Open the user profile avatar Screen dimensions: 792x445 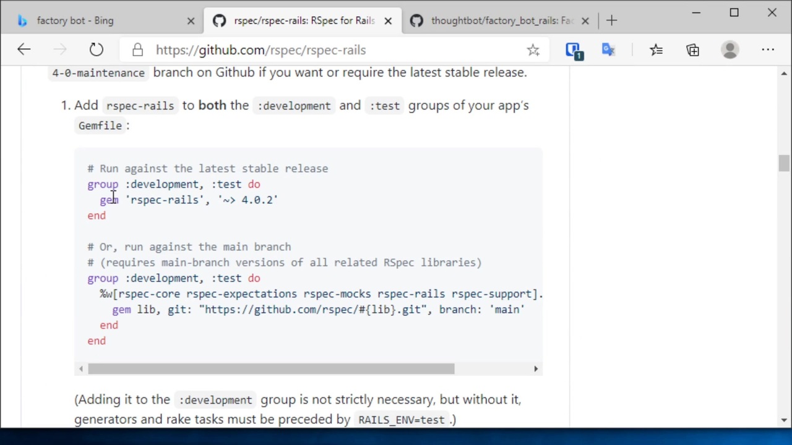click(x=730, y=50)
